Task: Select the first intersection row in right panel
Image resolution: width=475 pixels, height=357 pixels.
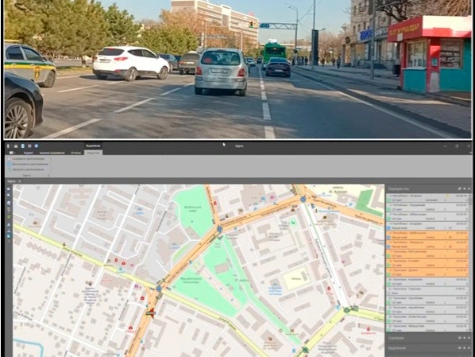Action: (x=428, y=198)
